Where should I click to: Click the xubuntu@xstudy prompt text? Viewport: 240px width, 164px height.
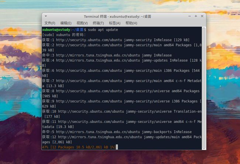pos(56,30)
